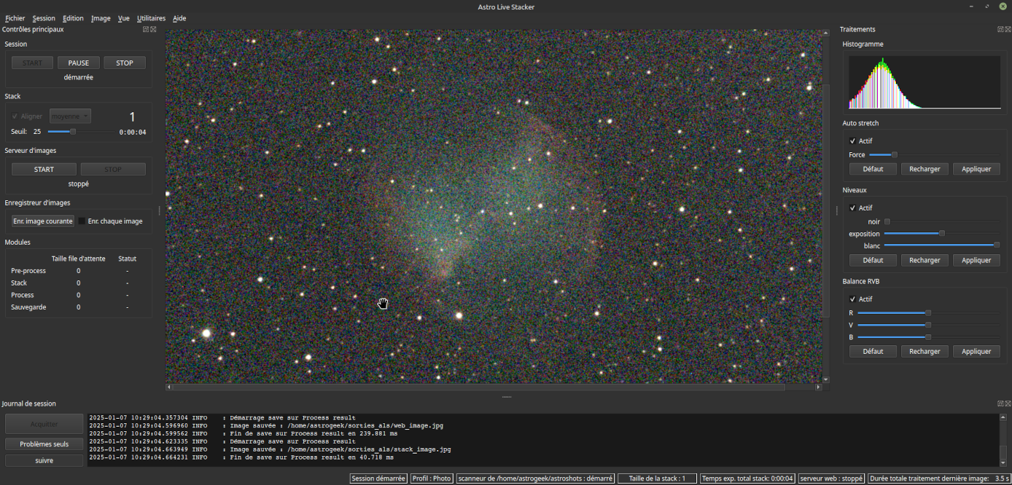Click the image horizontal scrollbar
This screenshot has height=485, width=1012.
click(496, 388)
